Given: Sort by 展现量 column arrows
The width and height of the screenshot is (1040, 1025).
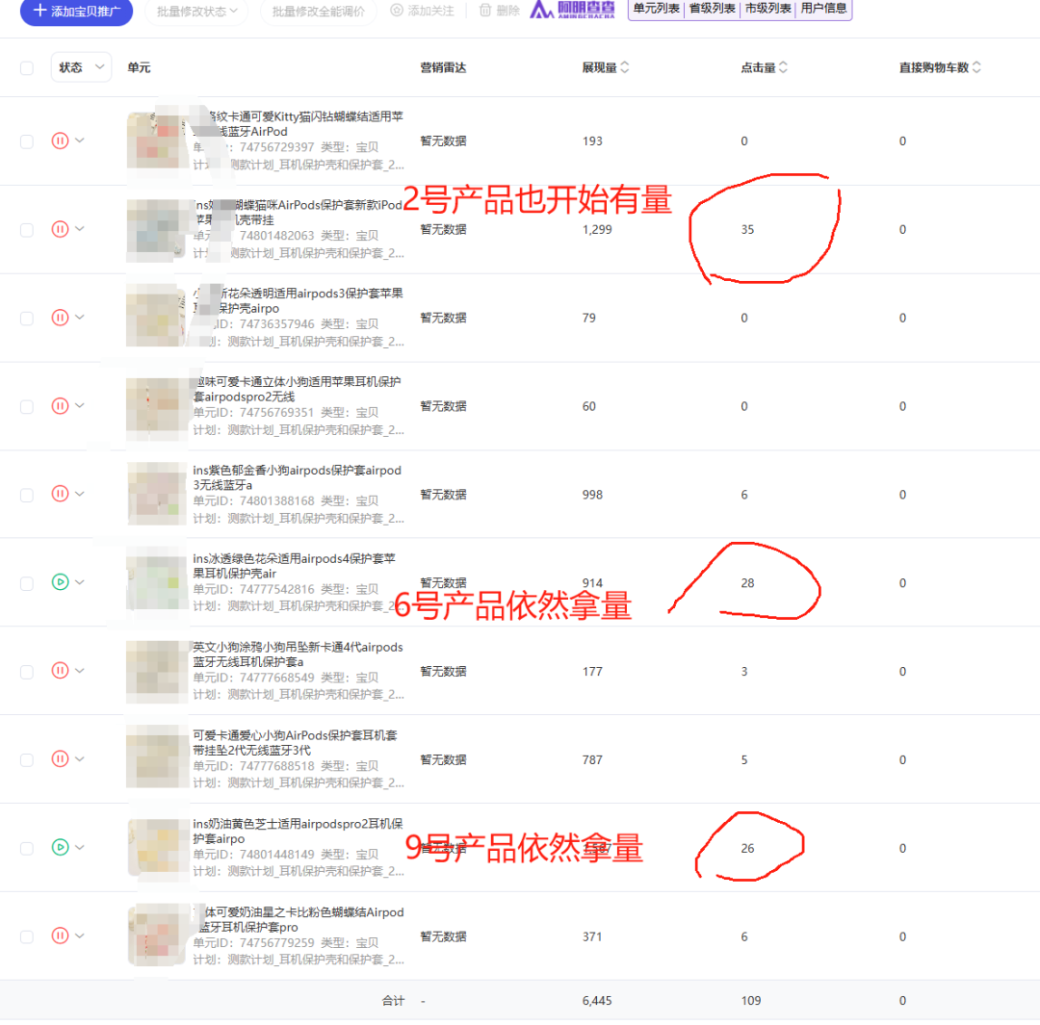Looking at the screenshot, I should (x=625, y=67).
